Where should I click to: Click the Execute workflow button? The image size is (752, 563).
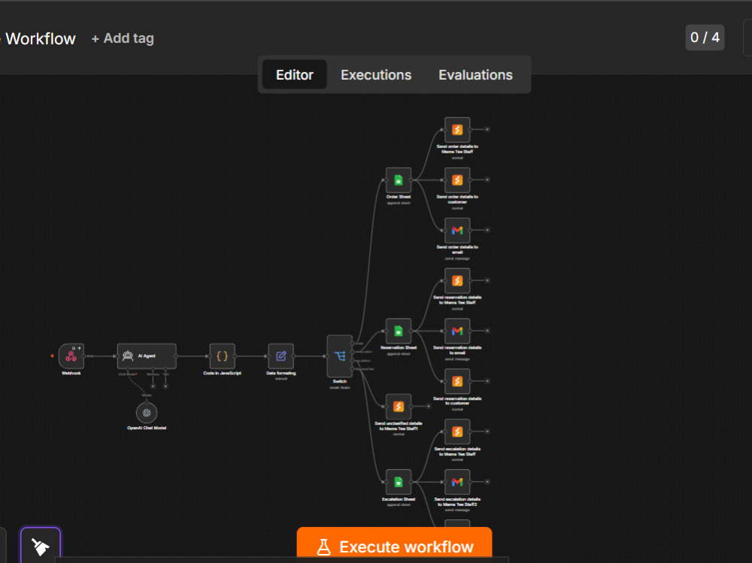[x=394, y=545]
